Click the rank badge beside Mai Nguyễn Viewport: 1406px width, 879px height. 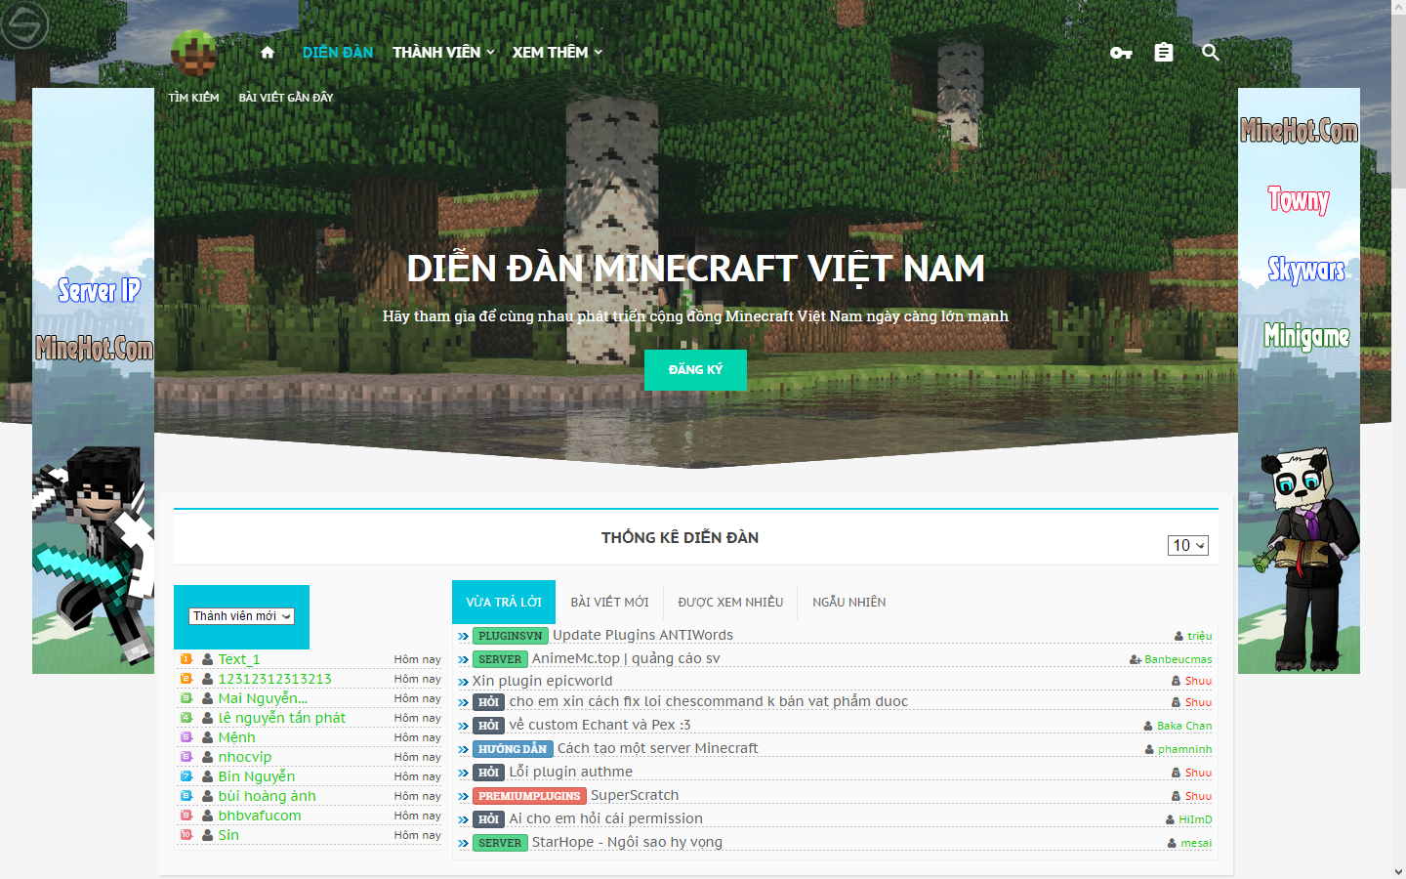click(x=186, y=698)
